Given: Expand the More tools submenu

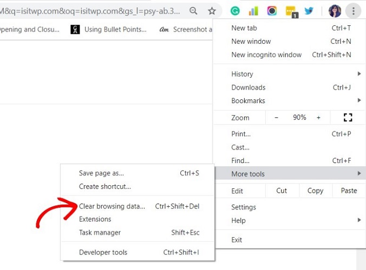Looking at the screenshot, I should coord(290,173).
